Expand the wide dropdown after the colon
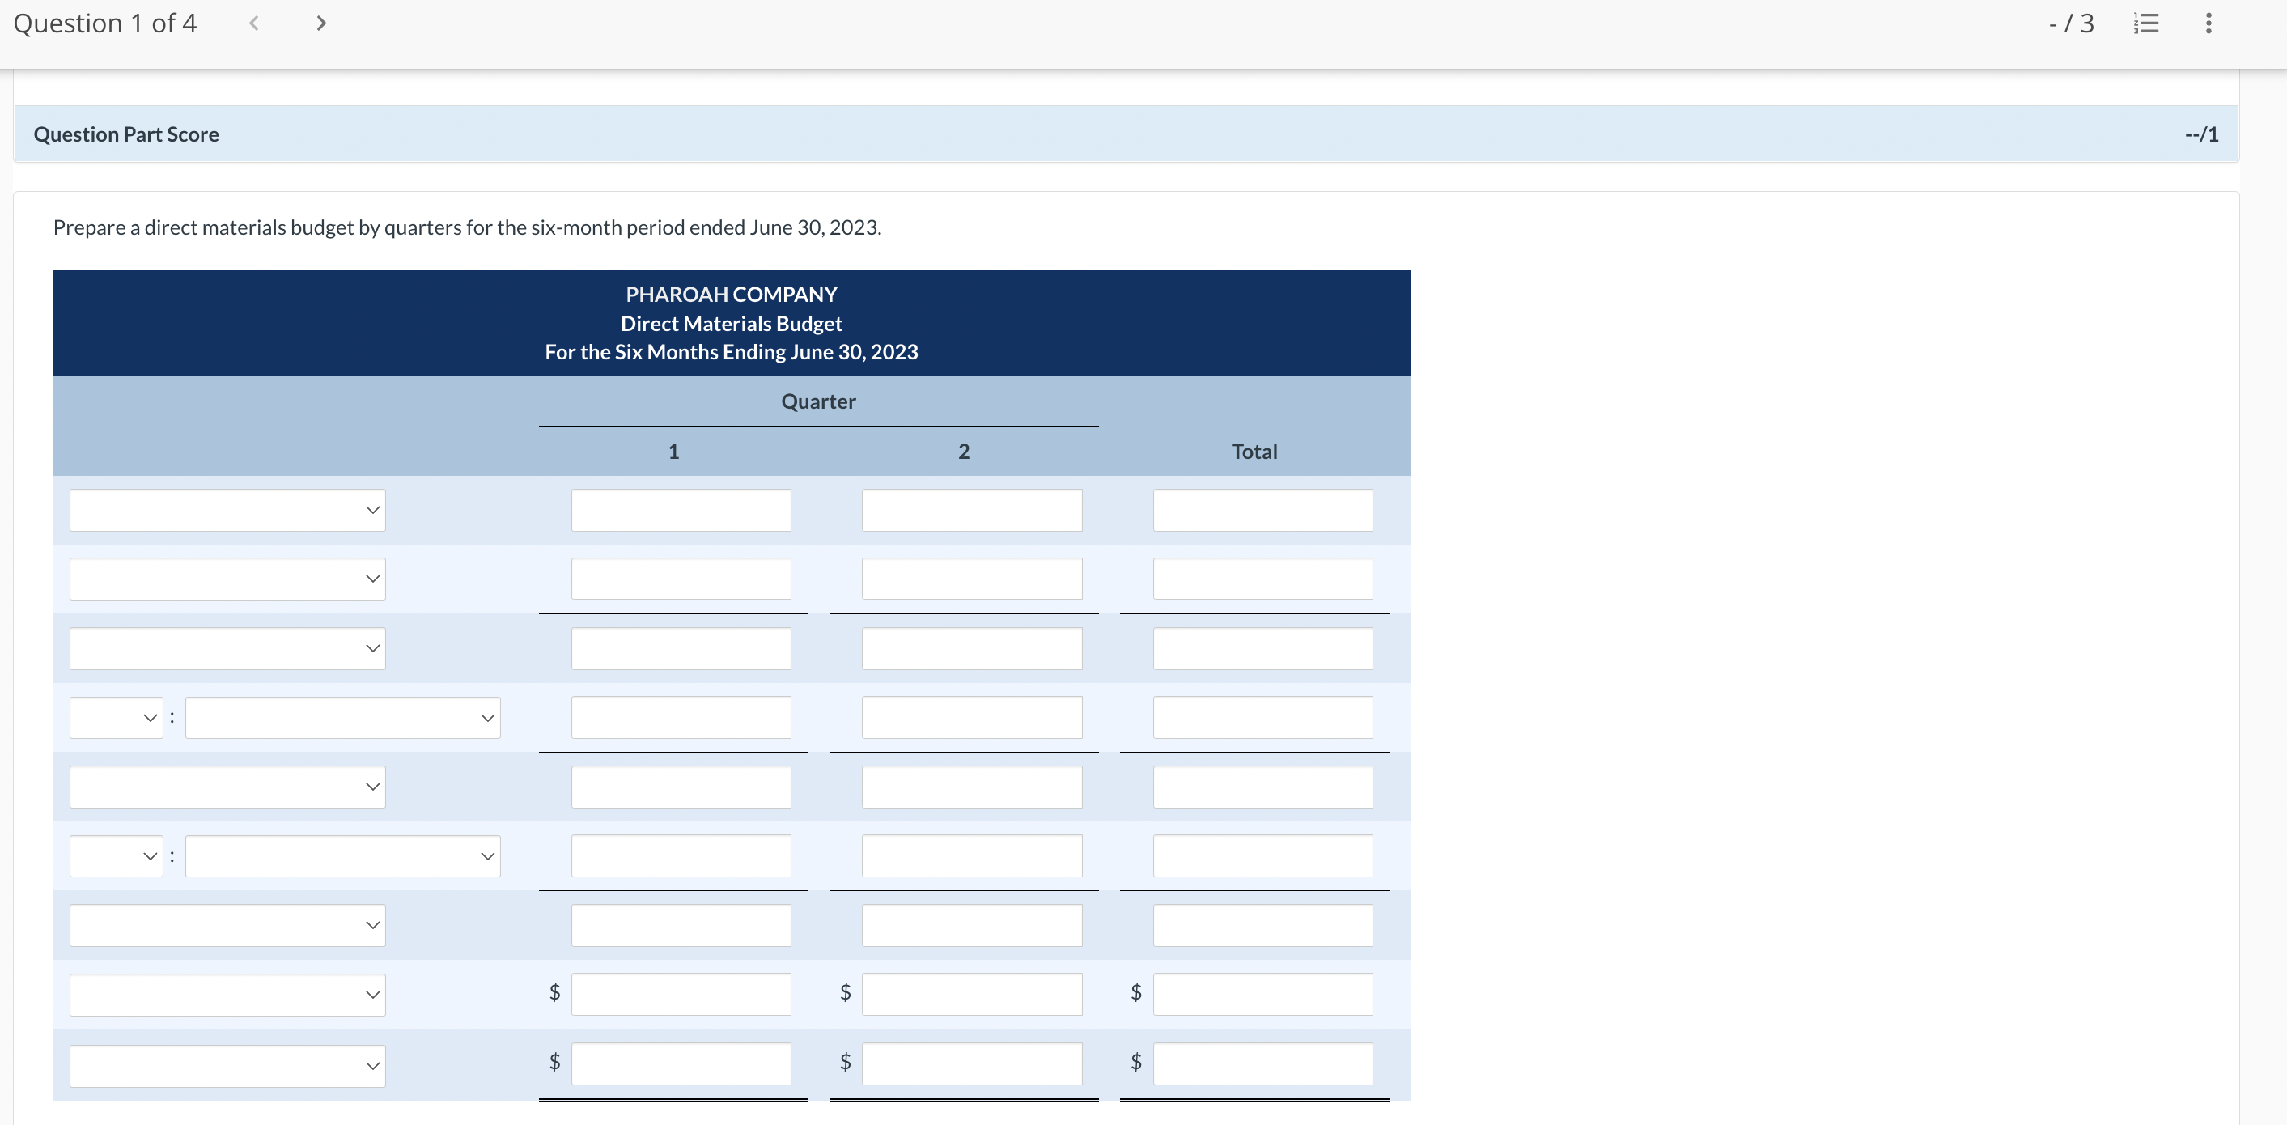Screen dimensions: 2287x1125 342,716
